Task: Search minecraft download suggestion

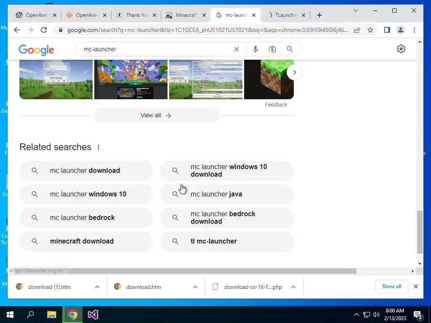Action: (x=86, y=241)
